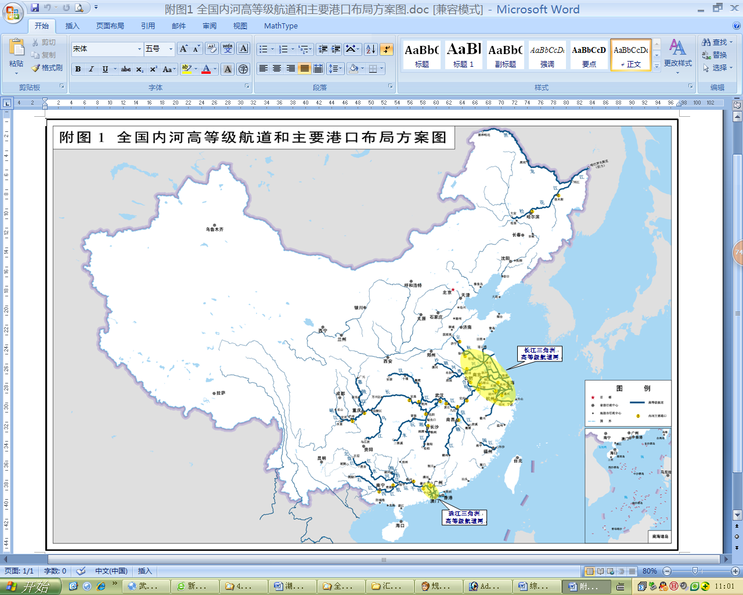Click the Grow Font button
The image size is (743, 595).
183,49
